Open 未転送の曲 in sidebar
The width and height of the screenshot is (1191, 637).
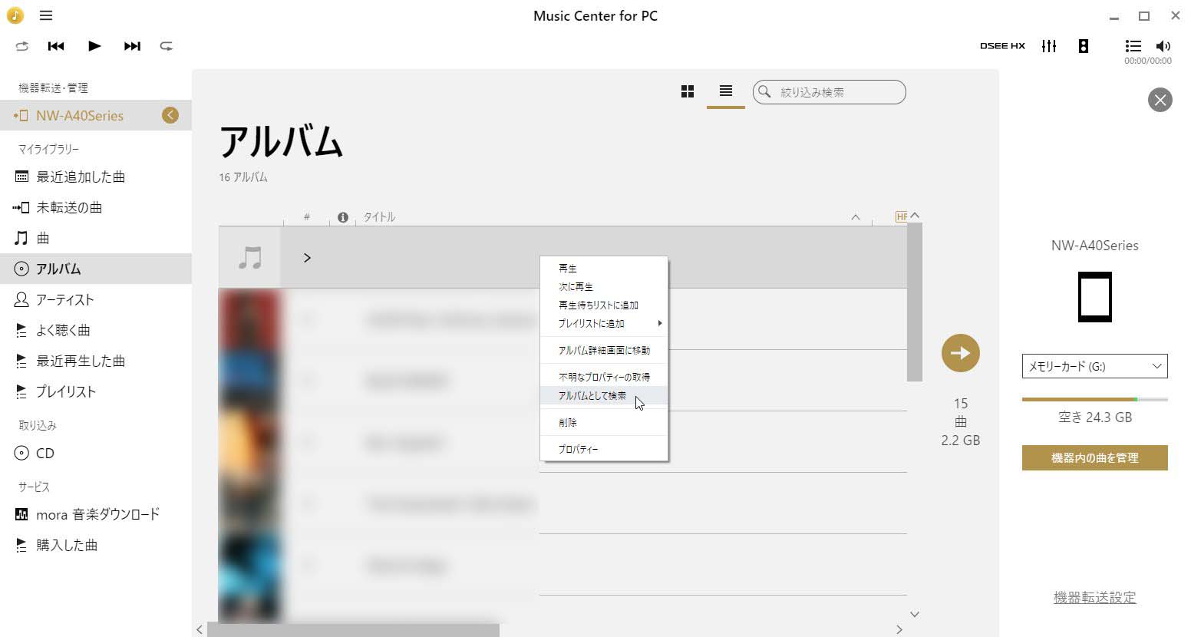click(x=96, y=207)
